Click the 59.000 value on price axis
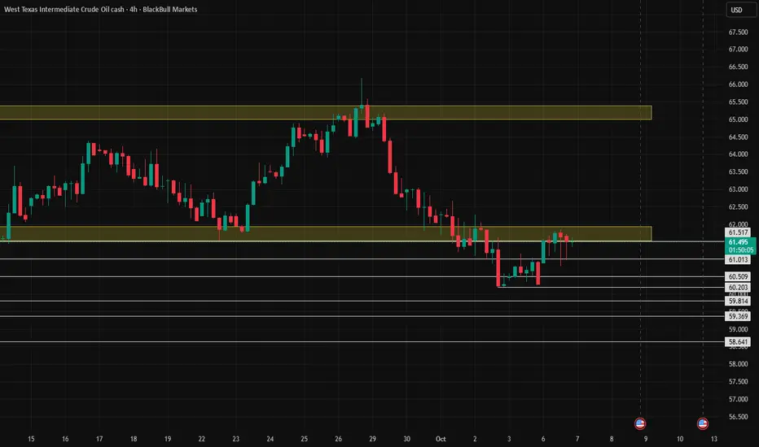The height and width of the screenshot is (447, 759). pos(738,329)
